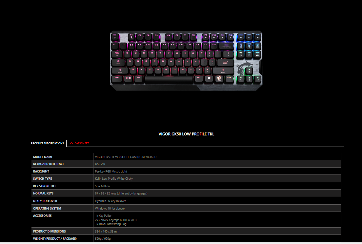Click the VIGOR GK50 LOW PROFILE TKL title

click(186, 134)
